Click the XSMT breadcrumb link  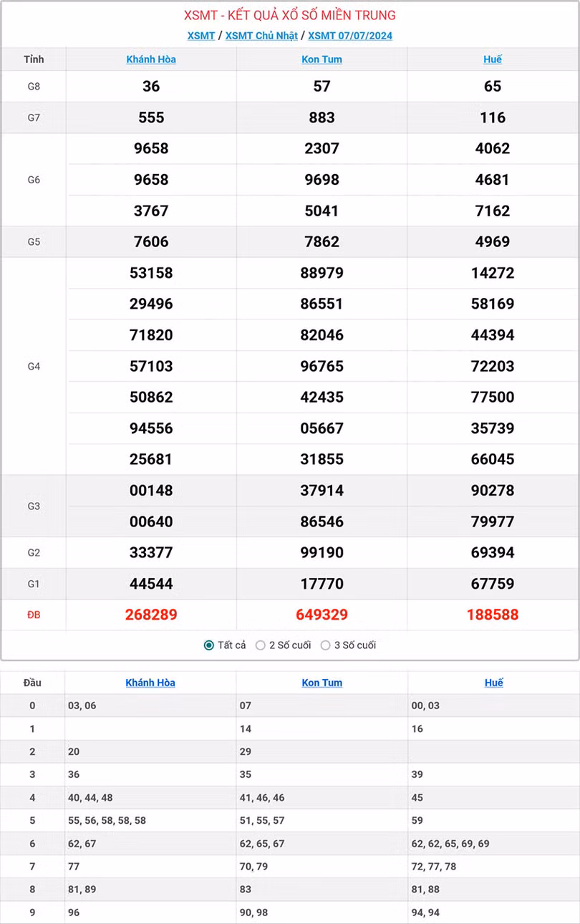click(x=200, y=36)
